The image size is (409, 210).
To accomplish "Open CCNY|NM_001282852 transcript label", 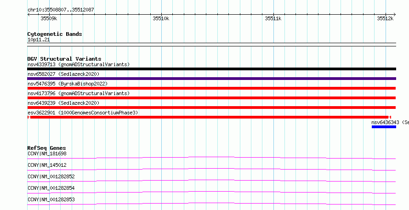I will [x=51, y=176].
